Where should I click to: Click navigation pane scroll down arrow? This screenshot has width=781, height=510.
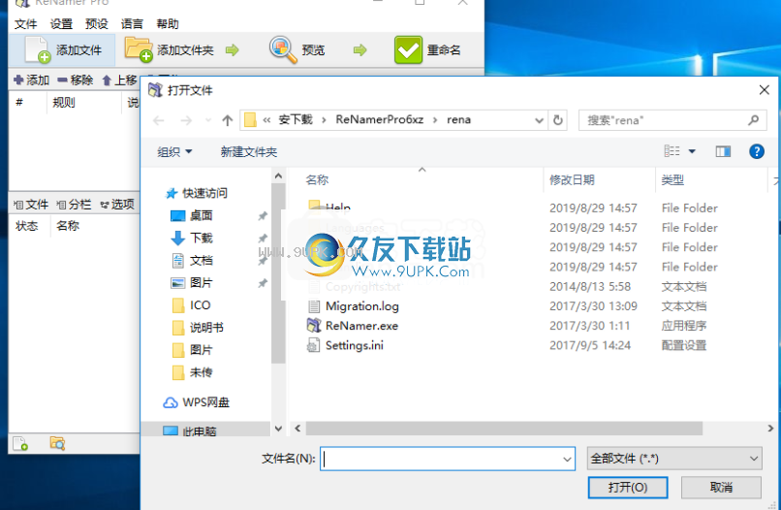click(x=278, y=429)
